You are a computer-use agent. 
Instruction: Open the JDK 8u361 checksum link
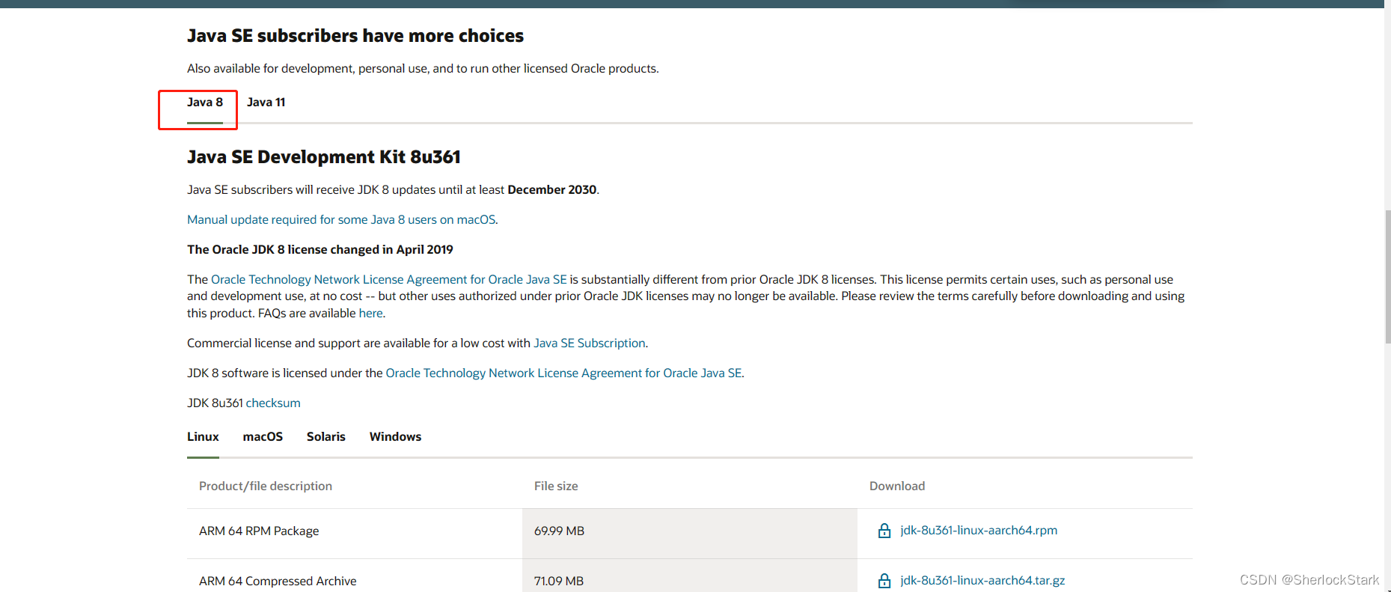coord(273,403)
